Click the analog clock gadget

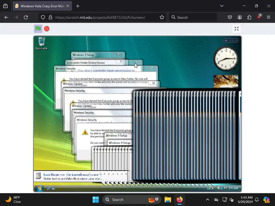(226, 59)
